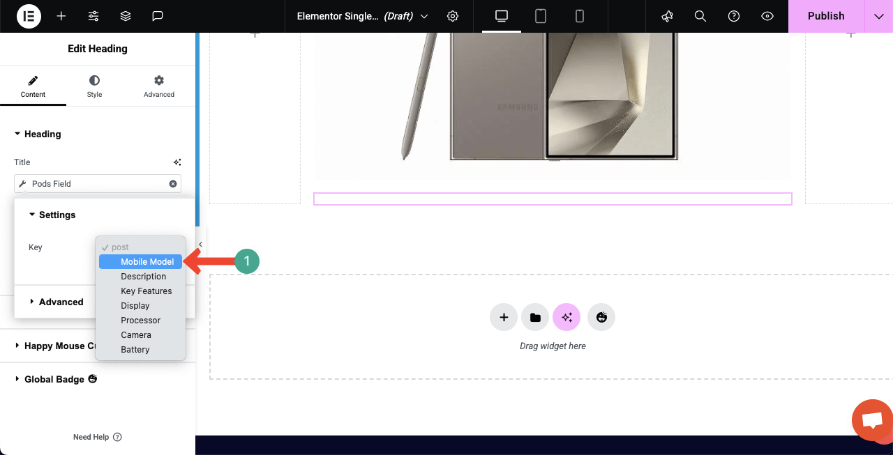Screen dimensions: 893x455
Task: Open template library folder icon
Action: coord(535,317)
